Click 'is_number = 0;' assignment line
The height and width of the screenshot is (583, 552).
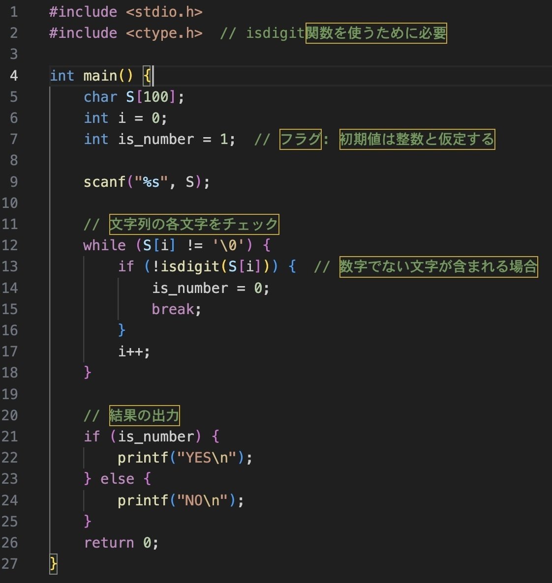pyautogui.click(x=211, y=288)
